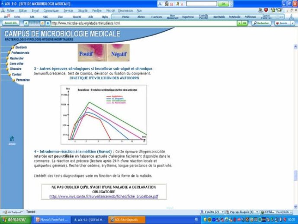Viewport: 298px width, 224px height.
Task: Open Contact in the site sidebar
Action: click(17, 75)
